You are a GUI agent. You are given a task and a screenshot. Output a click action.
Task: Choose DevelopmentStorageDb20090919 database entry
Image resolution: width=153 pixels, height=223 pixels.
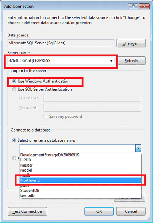[80, 155]
